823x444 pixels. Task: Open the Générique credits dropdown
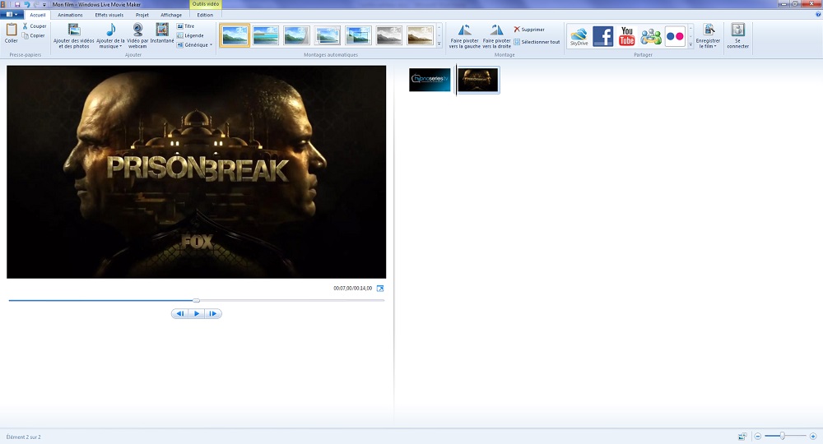pos(195,45)
